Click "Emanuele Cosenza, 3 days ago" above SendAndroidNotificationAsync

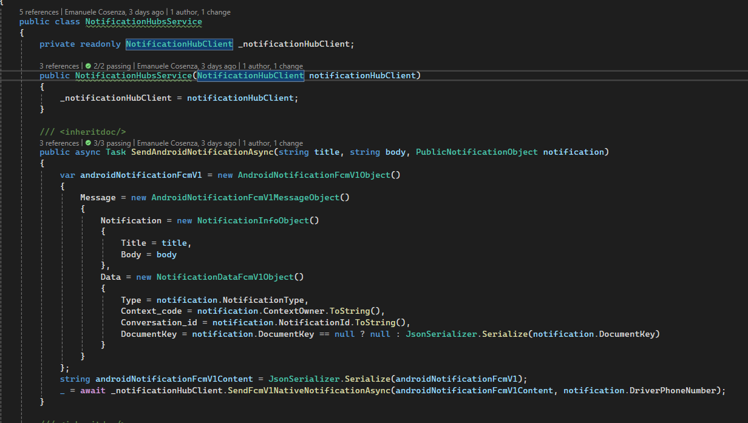coord(187,143)
